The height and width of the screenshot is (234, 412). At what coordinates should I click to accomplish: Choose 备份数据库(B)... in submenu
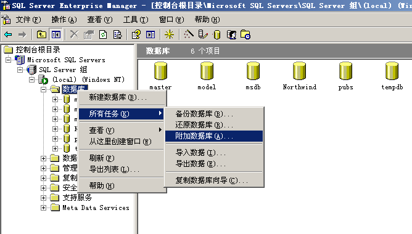214,114
